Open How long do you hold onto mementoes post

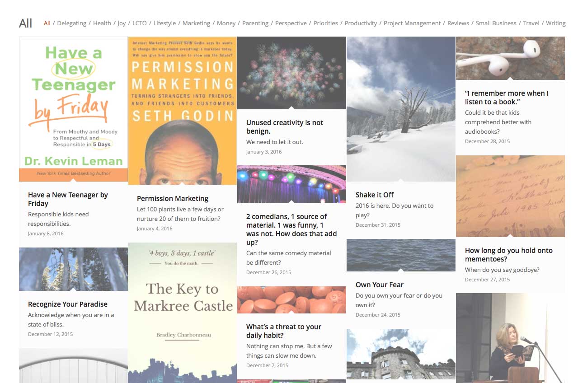click(509, 255)
